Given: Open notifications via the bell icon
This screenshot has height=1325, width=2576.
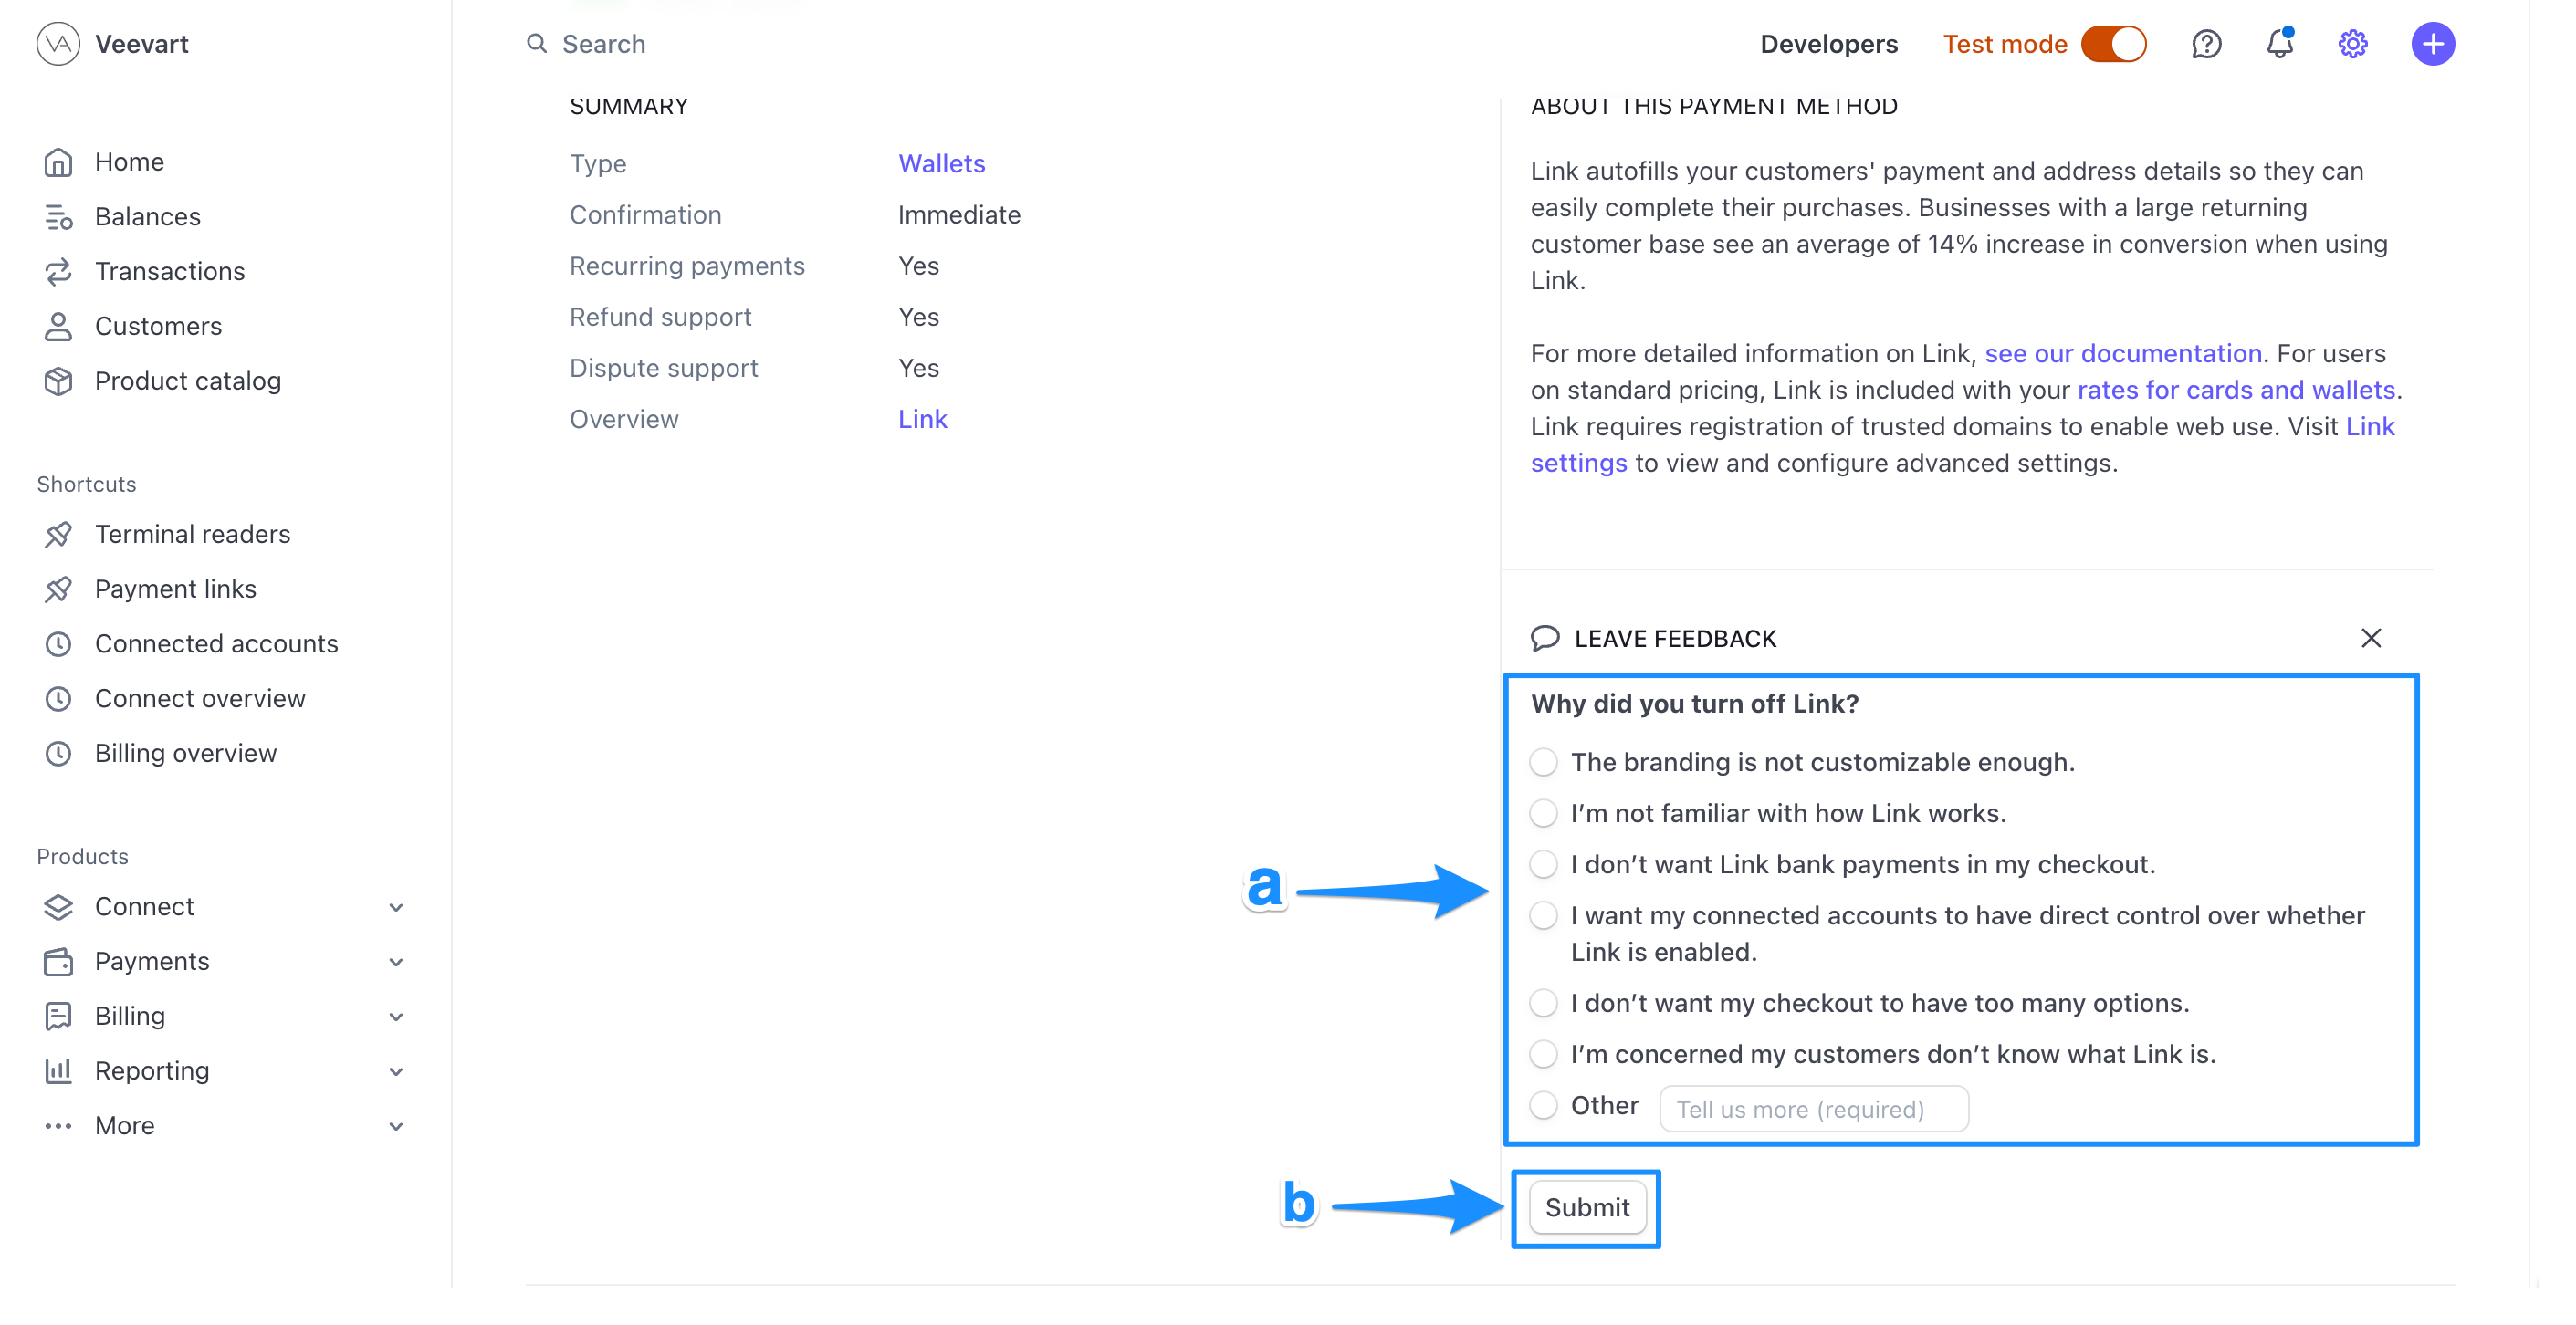Looking at the screenshot, I should click(2280, 44).
